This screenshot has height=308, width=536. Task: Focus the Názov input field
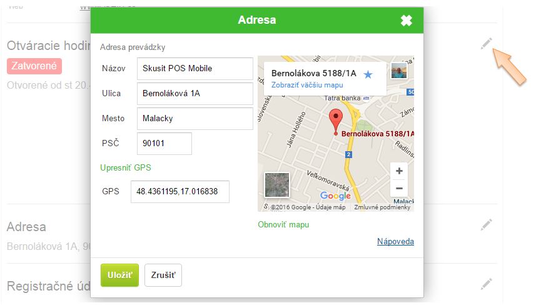point(195,68)
